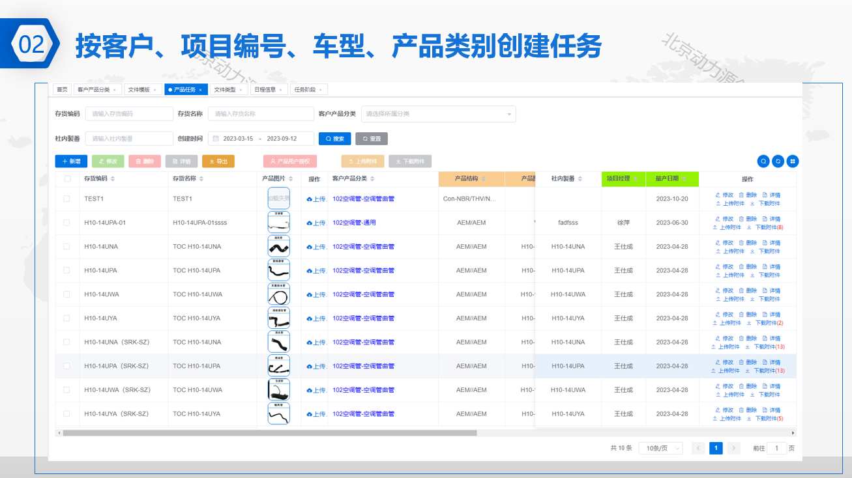Click the round refresh icon above table
The height and width of the screenshot is (478, 852).
(778, 162)
